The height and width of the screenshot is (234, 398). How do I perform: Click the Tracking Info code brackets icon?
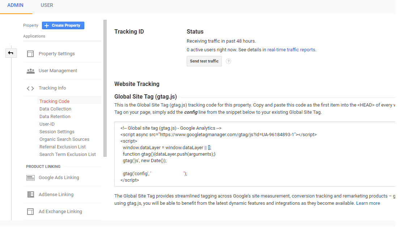(30, 88)
